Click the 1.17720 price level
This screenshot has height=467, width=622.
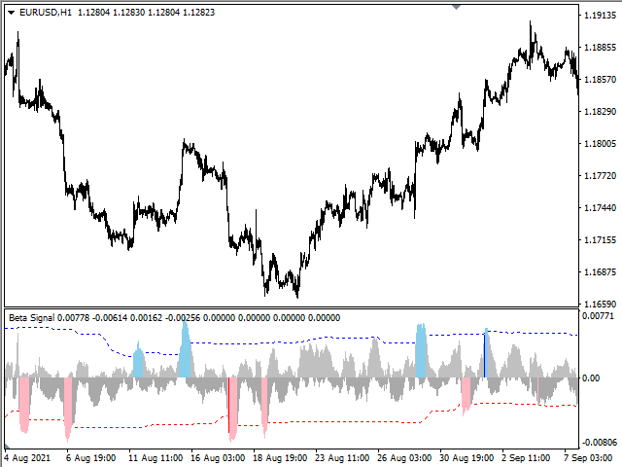click(601, 175)
